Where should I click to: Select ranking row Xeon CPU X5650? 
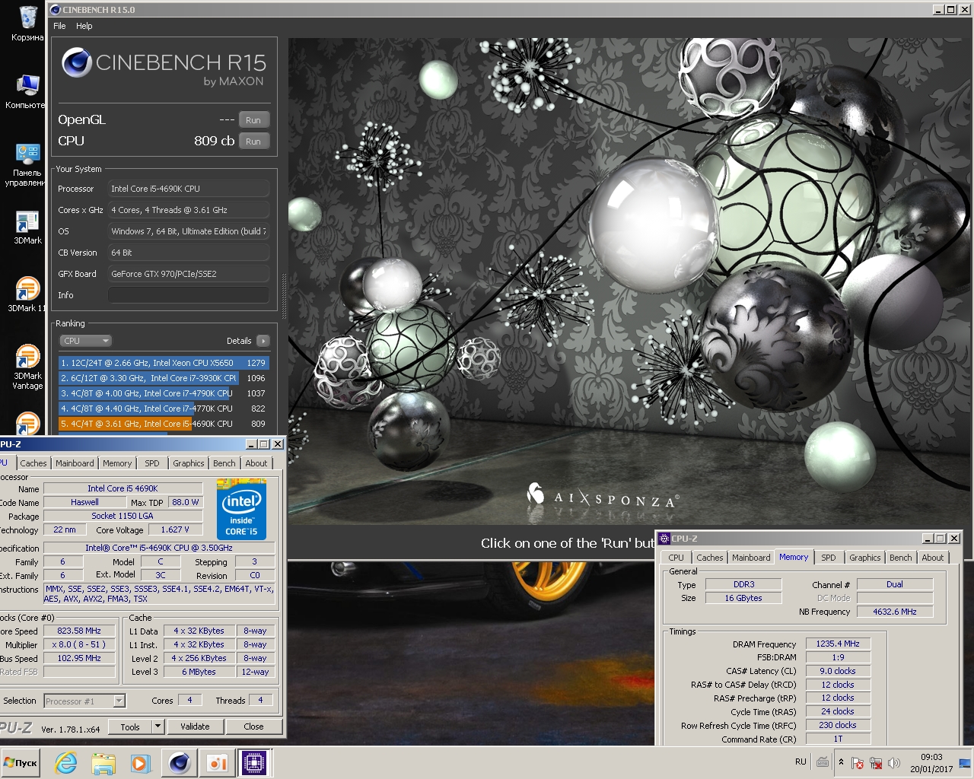click(164, 363)
